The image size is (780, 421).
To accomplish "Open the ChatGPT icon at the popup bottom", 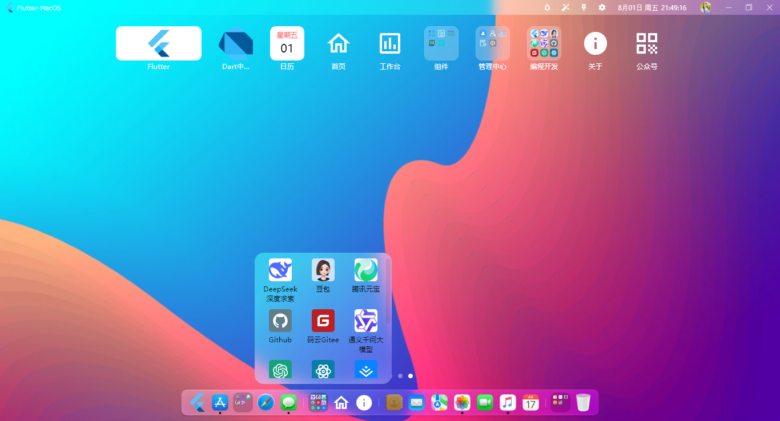I will pos(280,369).
